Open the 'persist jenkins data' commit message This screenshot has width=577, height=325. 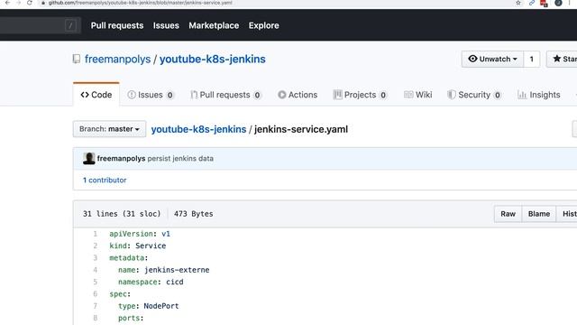180,159
